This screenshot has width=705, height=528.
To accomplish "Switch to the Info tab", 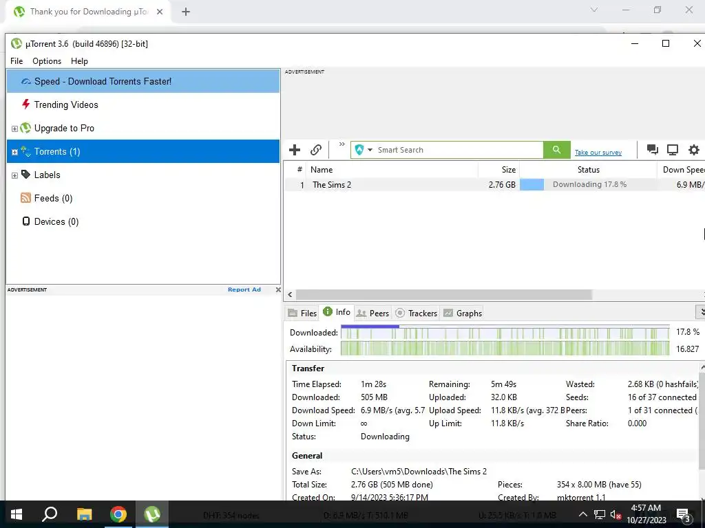I will pyautogui.click(x=337, y=312).
